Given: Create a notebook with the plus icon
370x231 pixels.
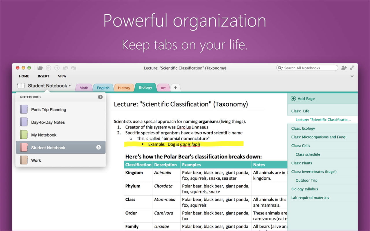Looking at the screenshot, I should tap(100, 97).
